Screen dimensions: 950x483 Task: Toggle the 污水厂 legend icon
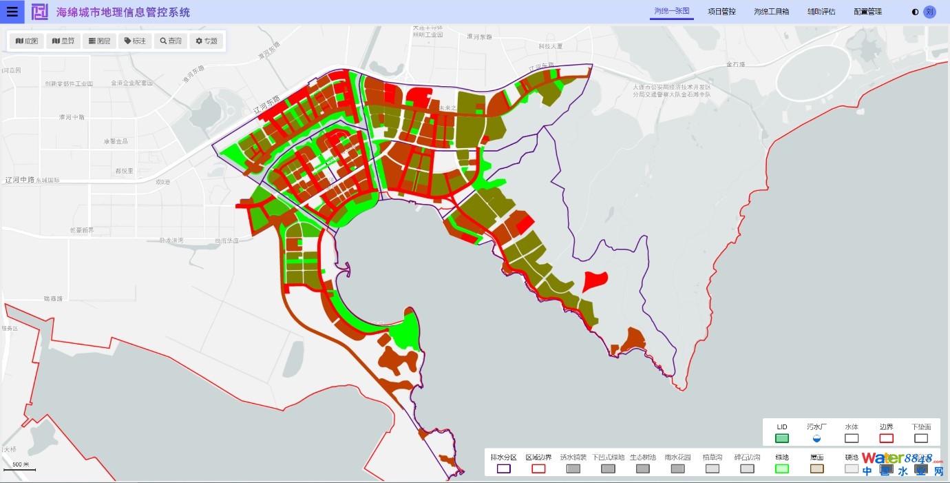pyautogui.click(x=816, y=438)
